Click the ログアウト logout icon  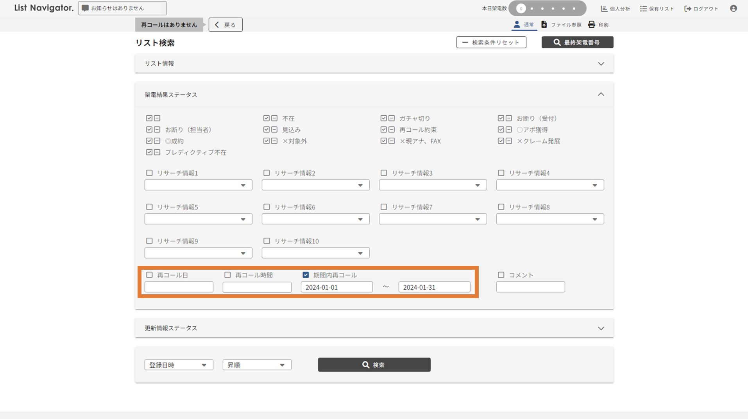coord(687,9)
